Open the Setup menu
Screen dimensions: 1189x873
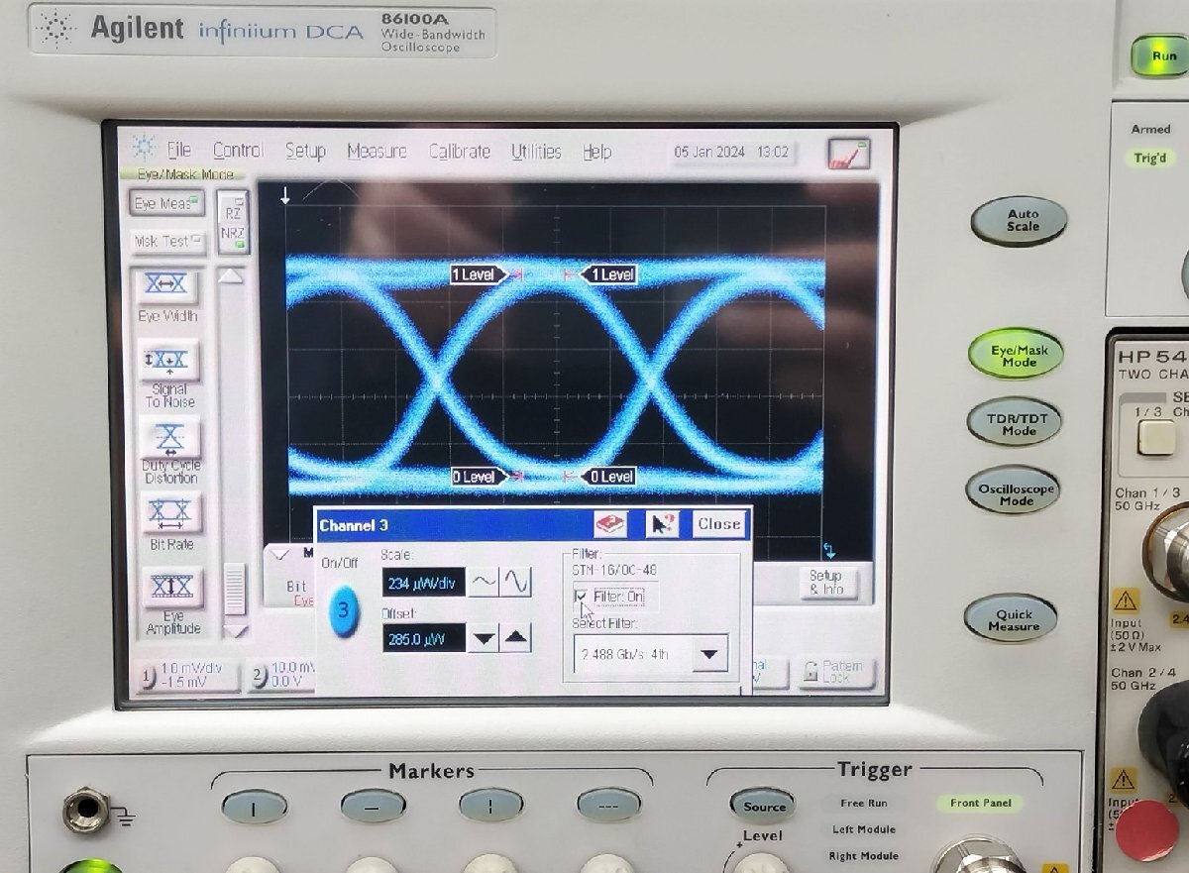305,151
